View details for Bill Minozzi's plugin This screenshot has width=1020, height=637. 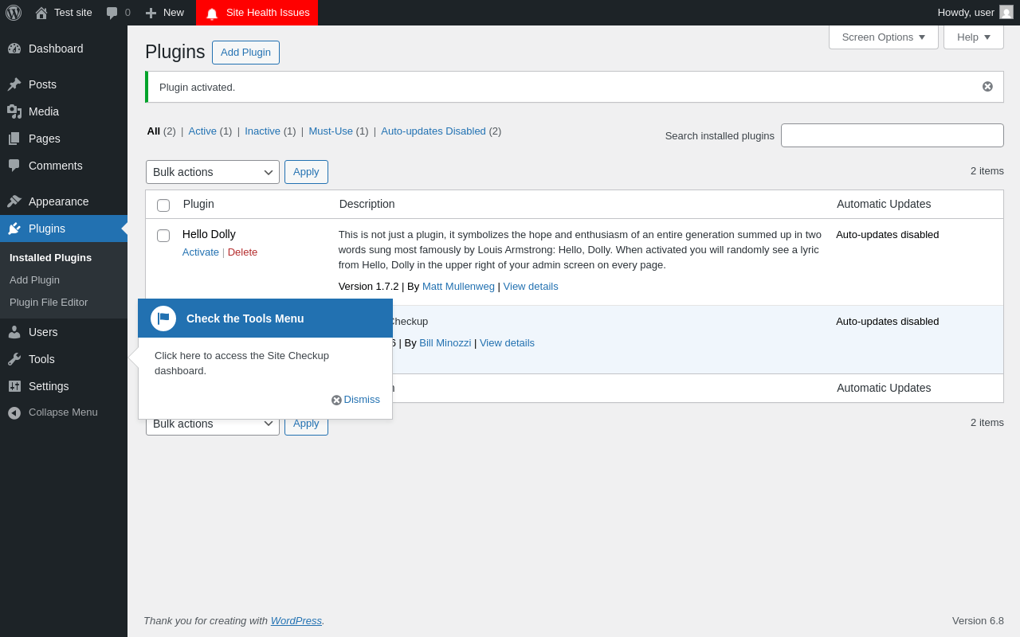(x=507, y=342)
